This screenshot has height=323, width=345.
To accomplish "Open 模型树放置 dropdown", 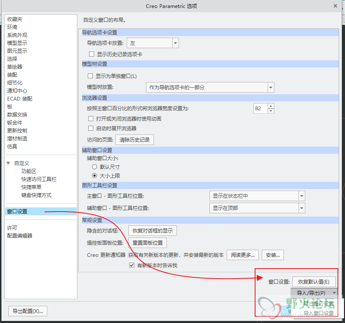I will [210, 87].
